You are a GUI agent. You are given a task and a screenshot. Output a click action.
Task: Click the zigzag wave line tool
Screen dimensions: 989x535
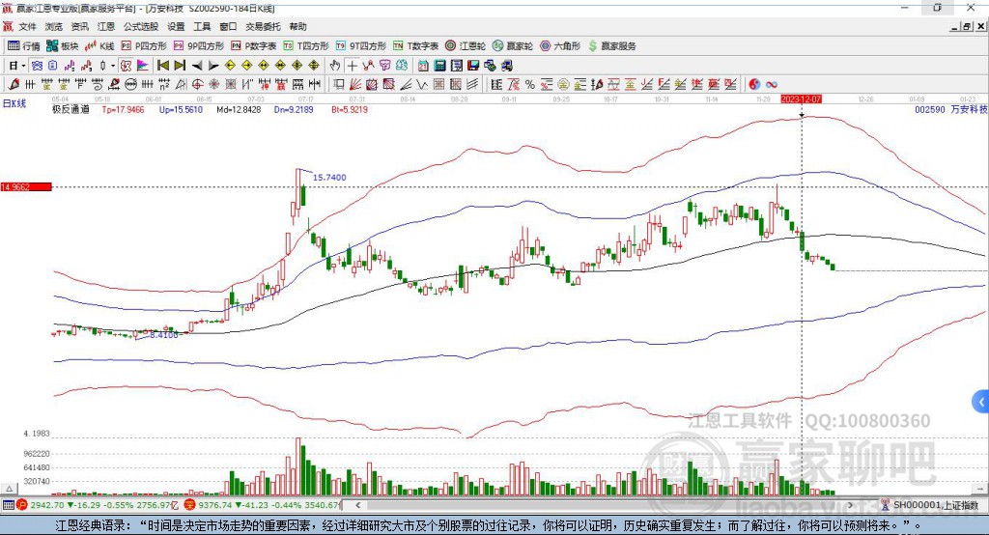[422, 85]
